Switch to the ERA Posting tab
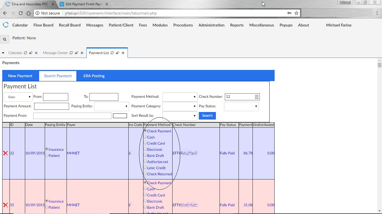 coord(94,76)
